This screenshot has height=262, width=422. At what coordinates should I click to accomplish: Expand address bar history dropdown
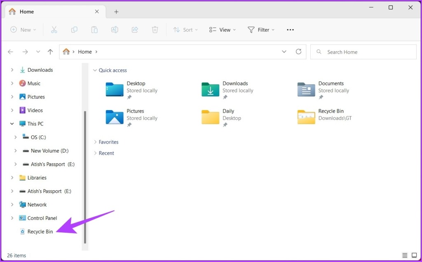pos(284,52)
